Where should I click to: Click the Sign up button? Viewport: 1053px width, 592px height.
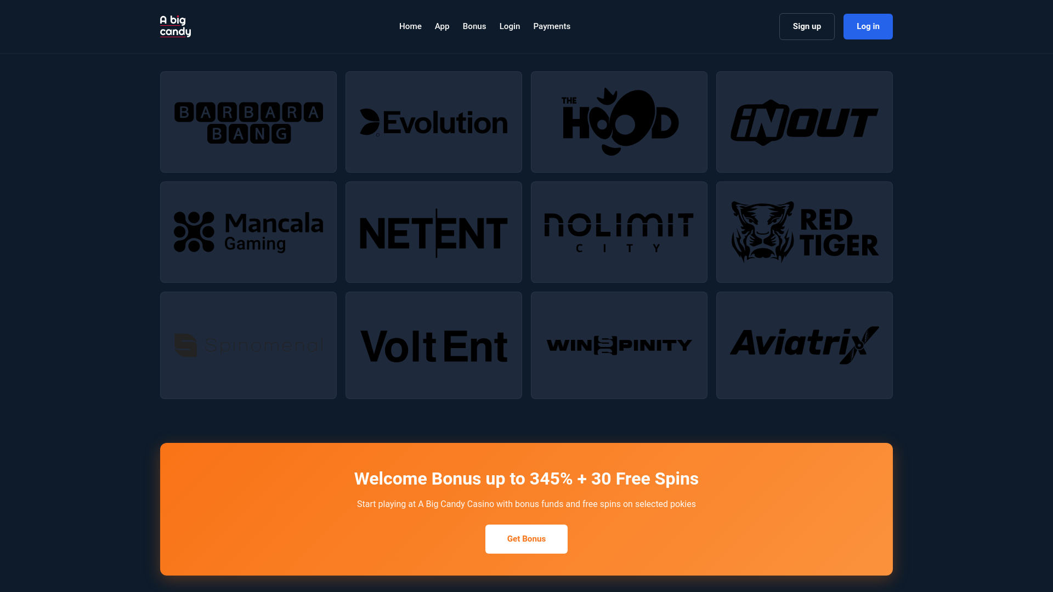[807, 26]
